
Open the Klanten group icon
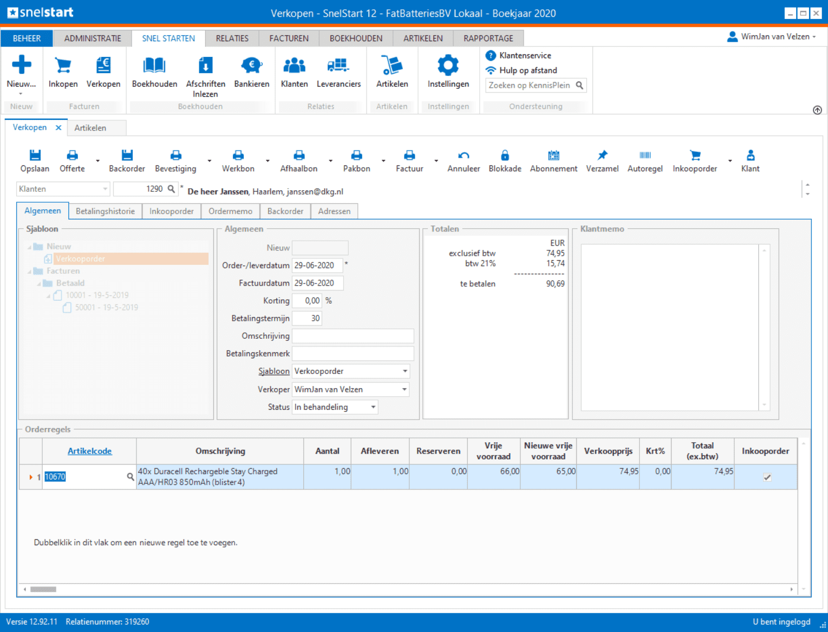coord(294,65)
